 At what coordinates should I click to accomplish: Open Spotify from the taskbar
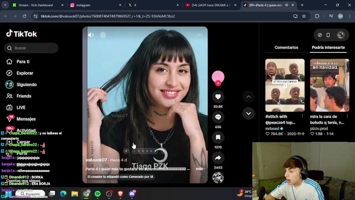click(x=98, y=194)
